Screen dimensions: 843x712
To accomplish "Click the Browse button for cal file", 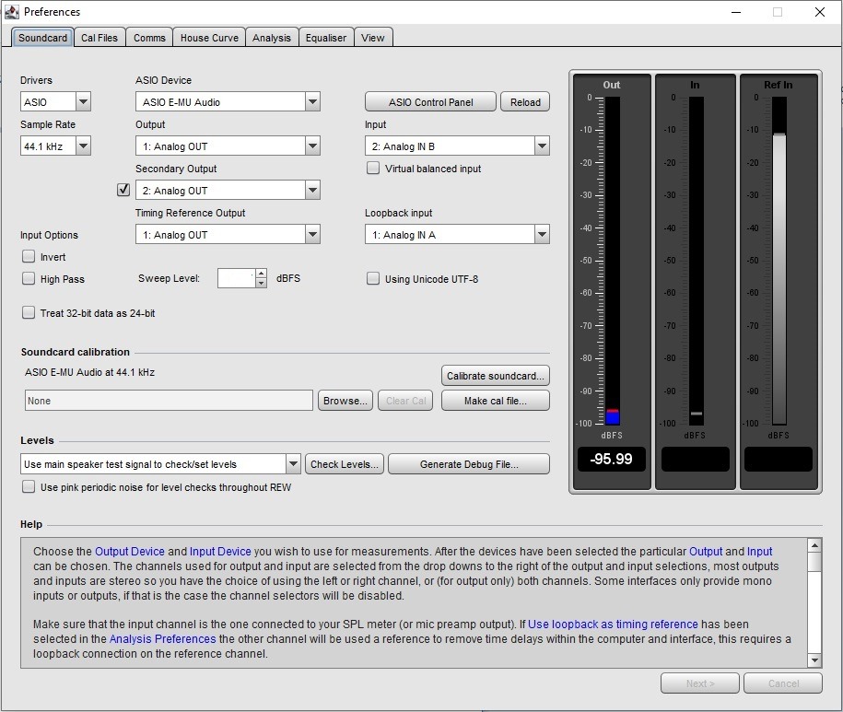I will click(345, 401).
